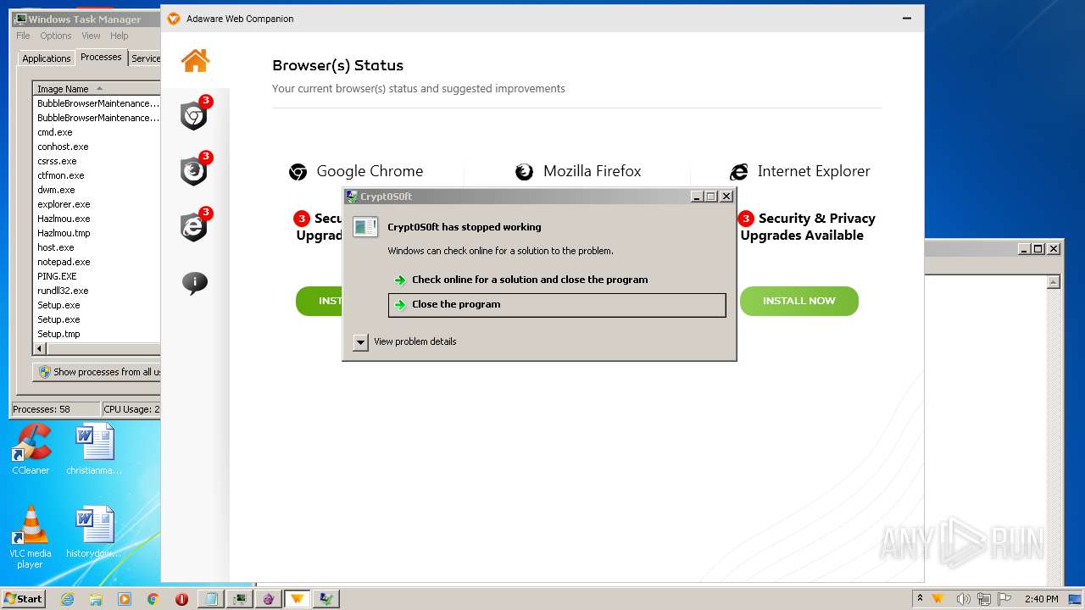
Task: Open the Home section in Adaware sidebar
Action: pyautogui.click(x=195, y=60)
